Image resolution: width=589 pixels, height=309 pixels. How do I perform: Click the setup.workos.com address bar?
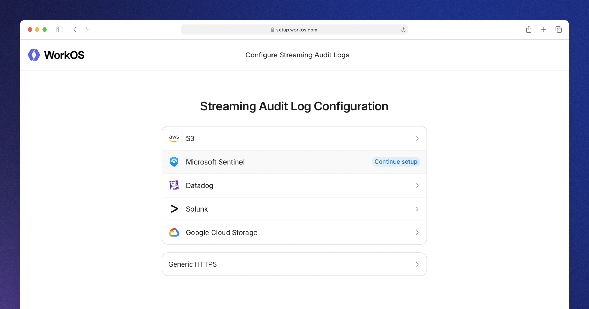[x=294, y=30]
